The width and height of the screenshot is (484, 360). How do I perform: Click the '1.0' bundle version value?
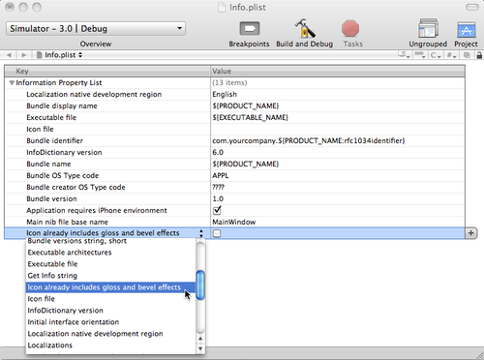click(x=338, y=199)
